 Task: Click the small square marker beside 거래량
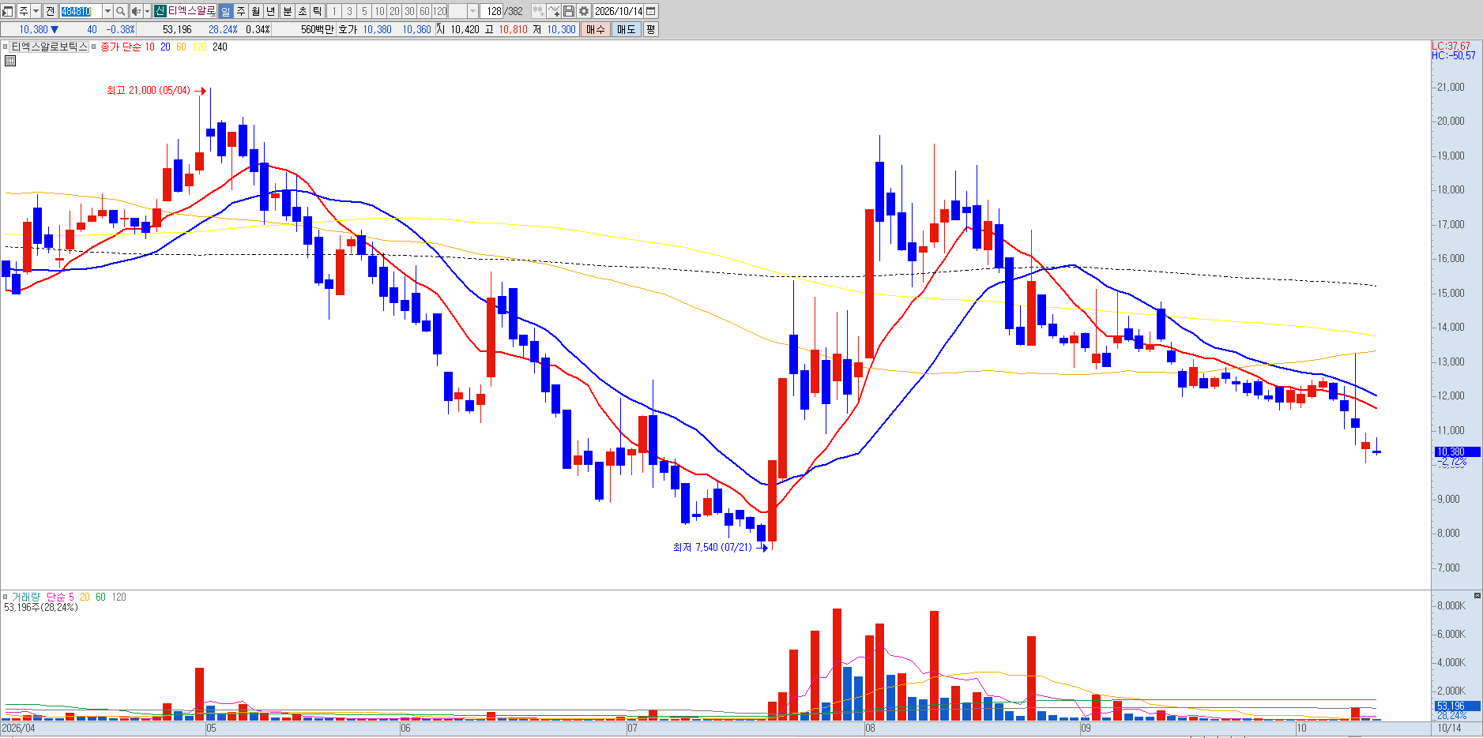[6, 597]
